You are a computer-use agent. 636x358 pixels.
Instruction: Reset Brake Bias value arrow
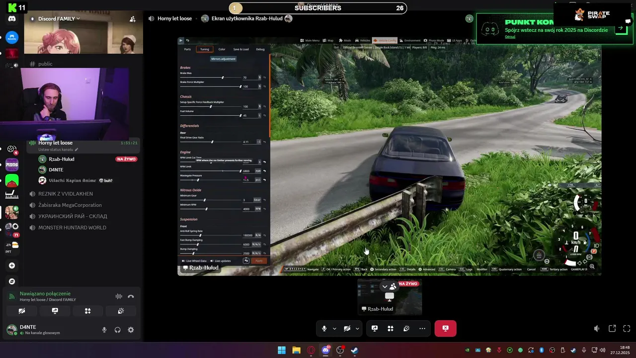pyautogui.click(x=264, y=78)
